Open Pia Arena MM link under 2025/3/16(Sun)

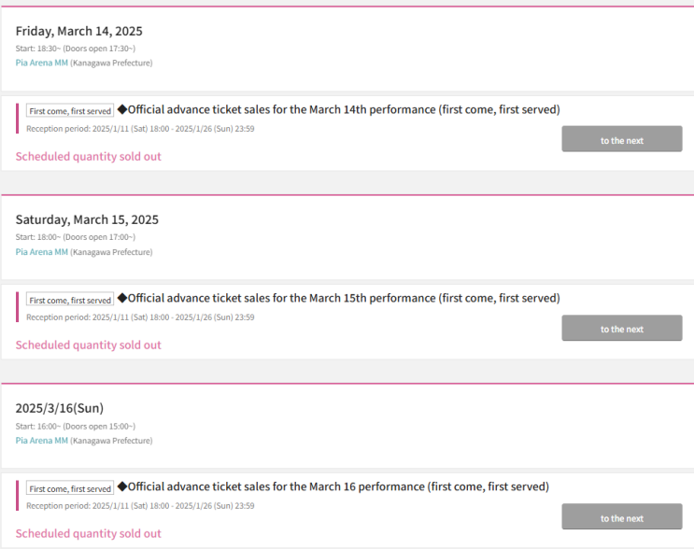point(41,441)
